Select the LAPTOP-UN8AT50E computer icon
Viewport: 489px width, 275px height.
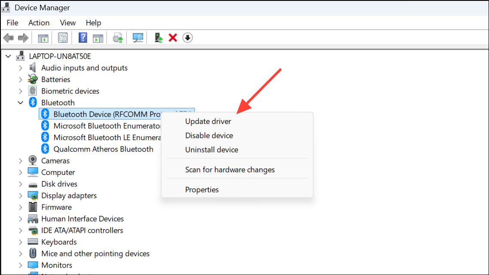coord(21,56)
